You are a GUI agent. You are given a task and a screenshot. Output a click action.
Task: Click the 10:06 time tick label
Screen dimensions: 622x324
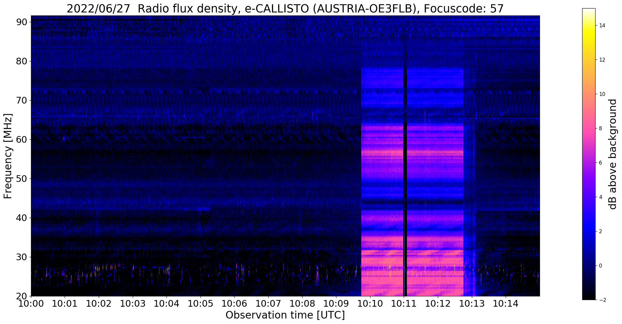coord(235,303)
